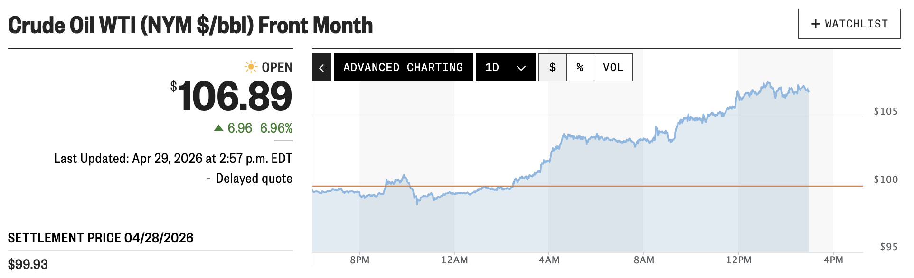The width and height of the screenshot is (914, 278).
Task: Click the current price $106.89
Action: point(235,97)
